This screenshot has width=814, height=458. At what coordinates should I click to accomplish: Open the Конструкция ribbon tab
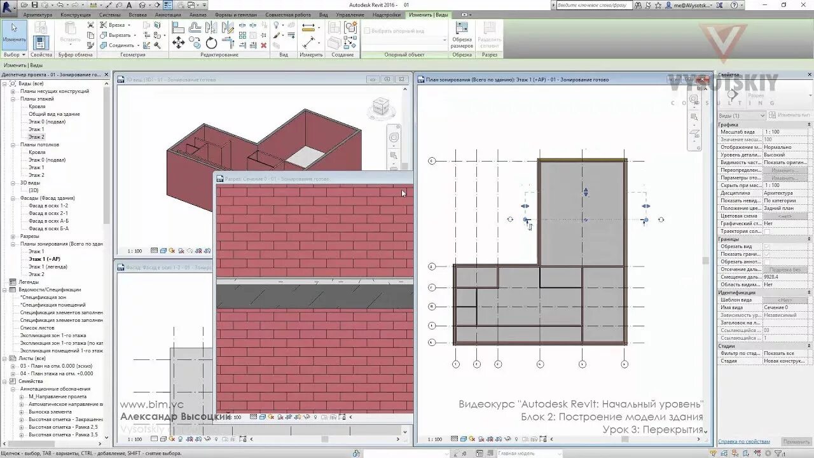tap(76, 14)
